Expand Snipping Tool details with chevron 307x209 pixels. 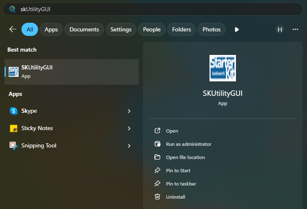(129, 146)
